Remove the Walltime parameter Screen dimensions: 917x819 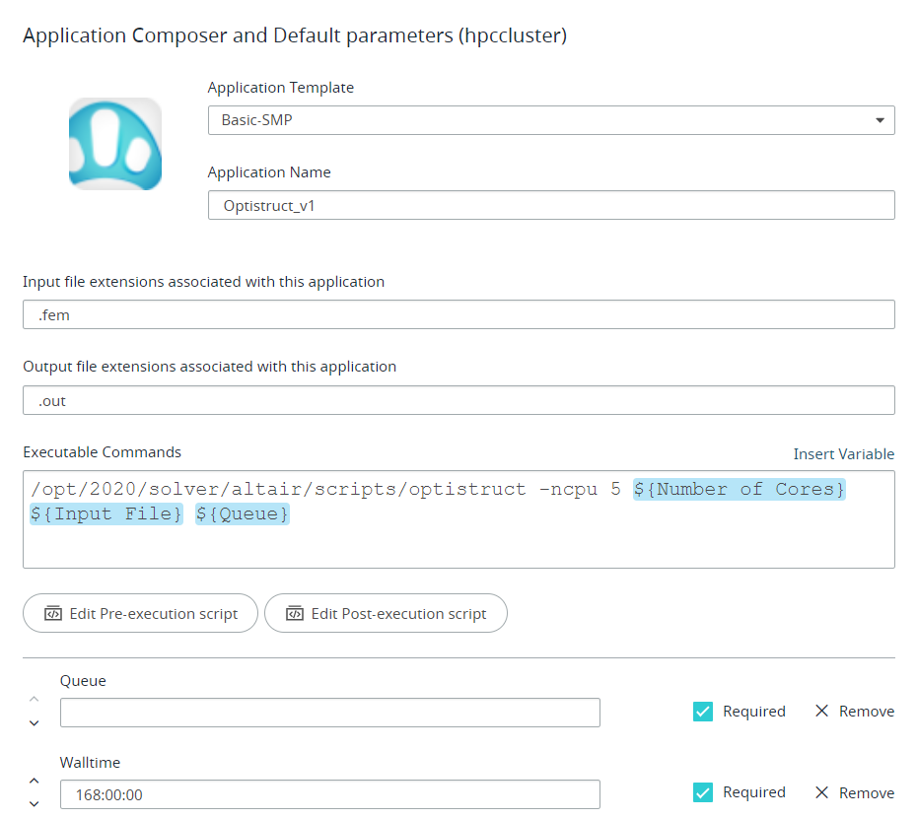pyautogui.click(x=855, y=792)
